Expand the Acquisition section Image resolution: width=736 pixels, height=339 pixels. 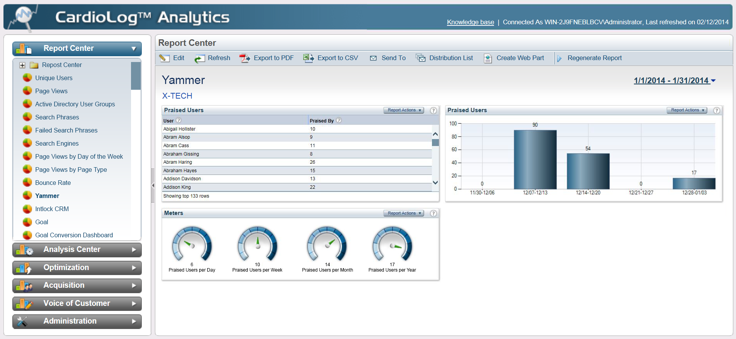coord(134,285)
